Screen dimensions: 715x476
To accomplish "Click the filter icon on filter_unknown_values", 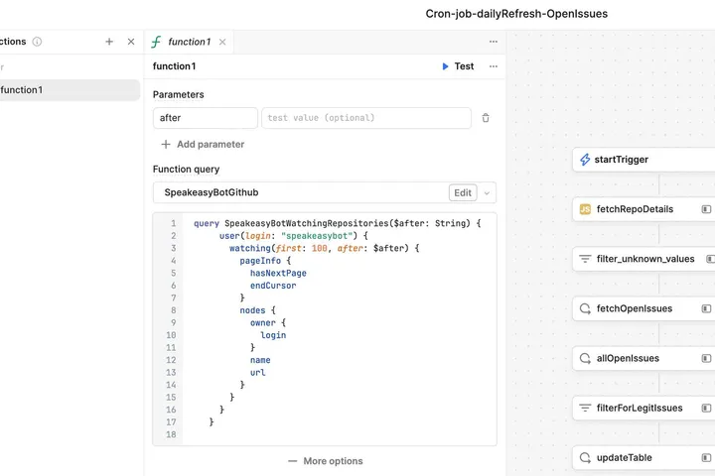I will tap(585, 259).
